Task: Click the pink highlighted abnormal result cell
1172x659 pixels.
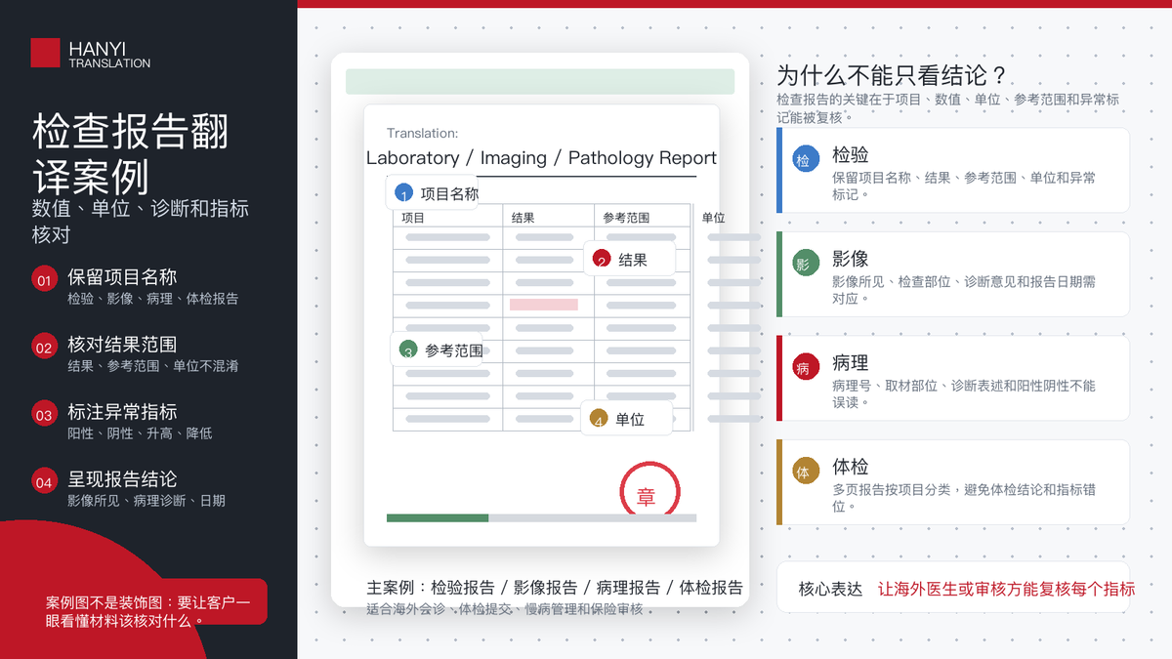Action: coord(544,305)
